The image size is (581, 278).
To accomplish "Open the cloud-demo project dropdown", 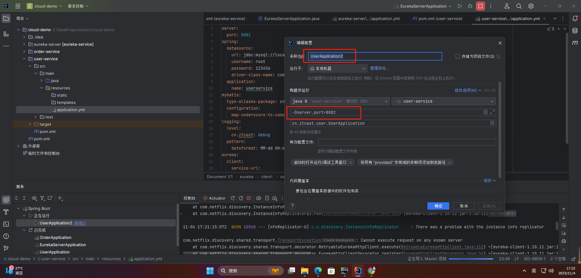I will pyautogui.click(x=45, y=6).
